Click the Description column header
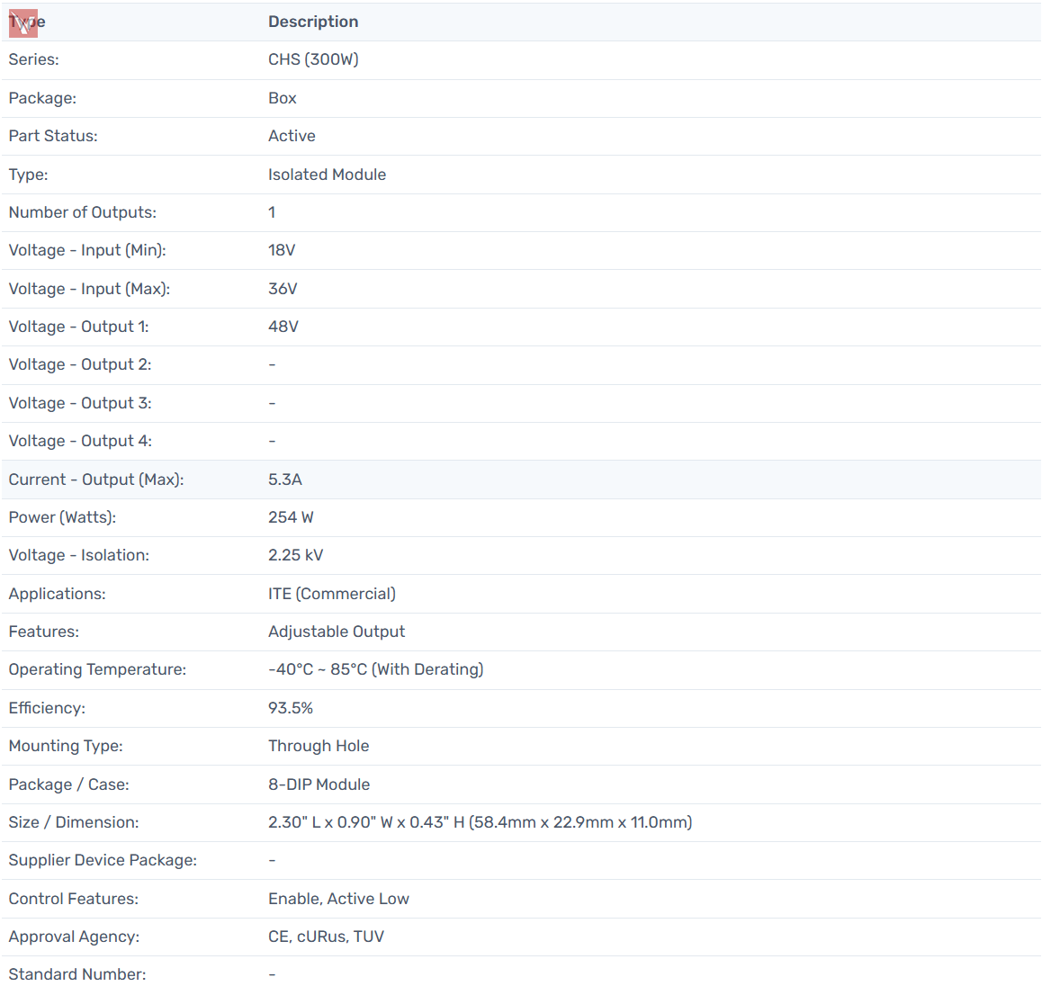This screenshot has width=1060, height=1004. 313,22
